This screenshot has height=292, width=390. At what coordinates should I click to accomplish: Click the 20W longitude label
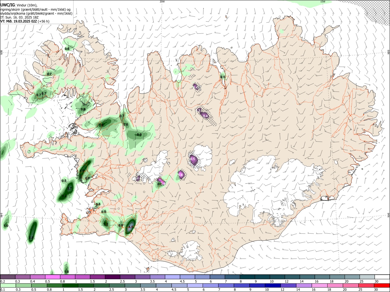coord(162,2)
